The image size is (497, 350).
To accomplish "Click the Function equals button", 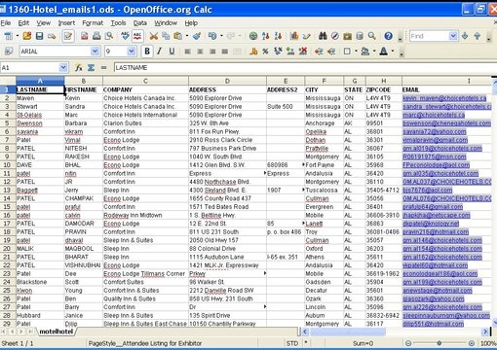I will 103,67.
